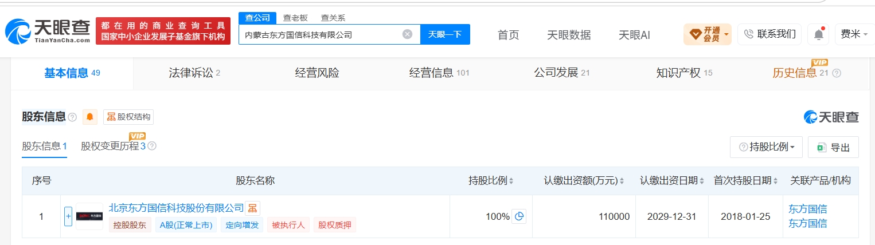The width and height of the screenshot is (875, 245).
Task: Open 北京东方国信科技股份有限公司 shareholder link
Action: [x=176, y=208]
